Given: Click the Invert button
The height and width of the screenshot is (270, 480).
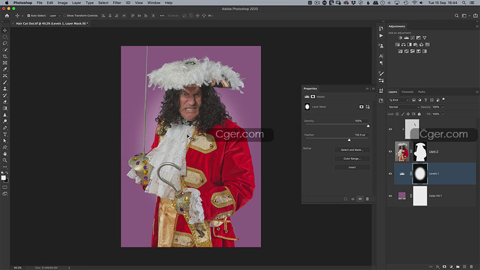Looking at the screenshot, I should [352, 167].
